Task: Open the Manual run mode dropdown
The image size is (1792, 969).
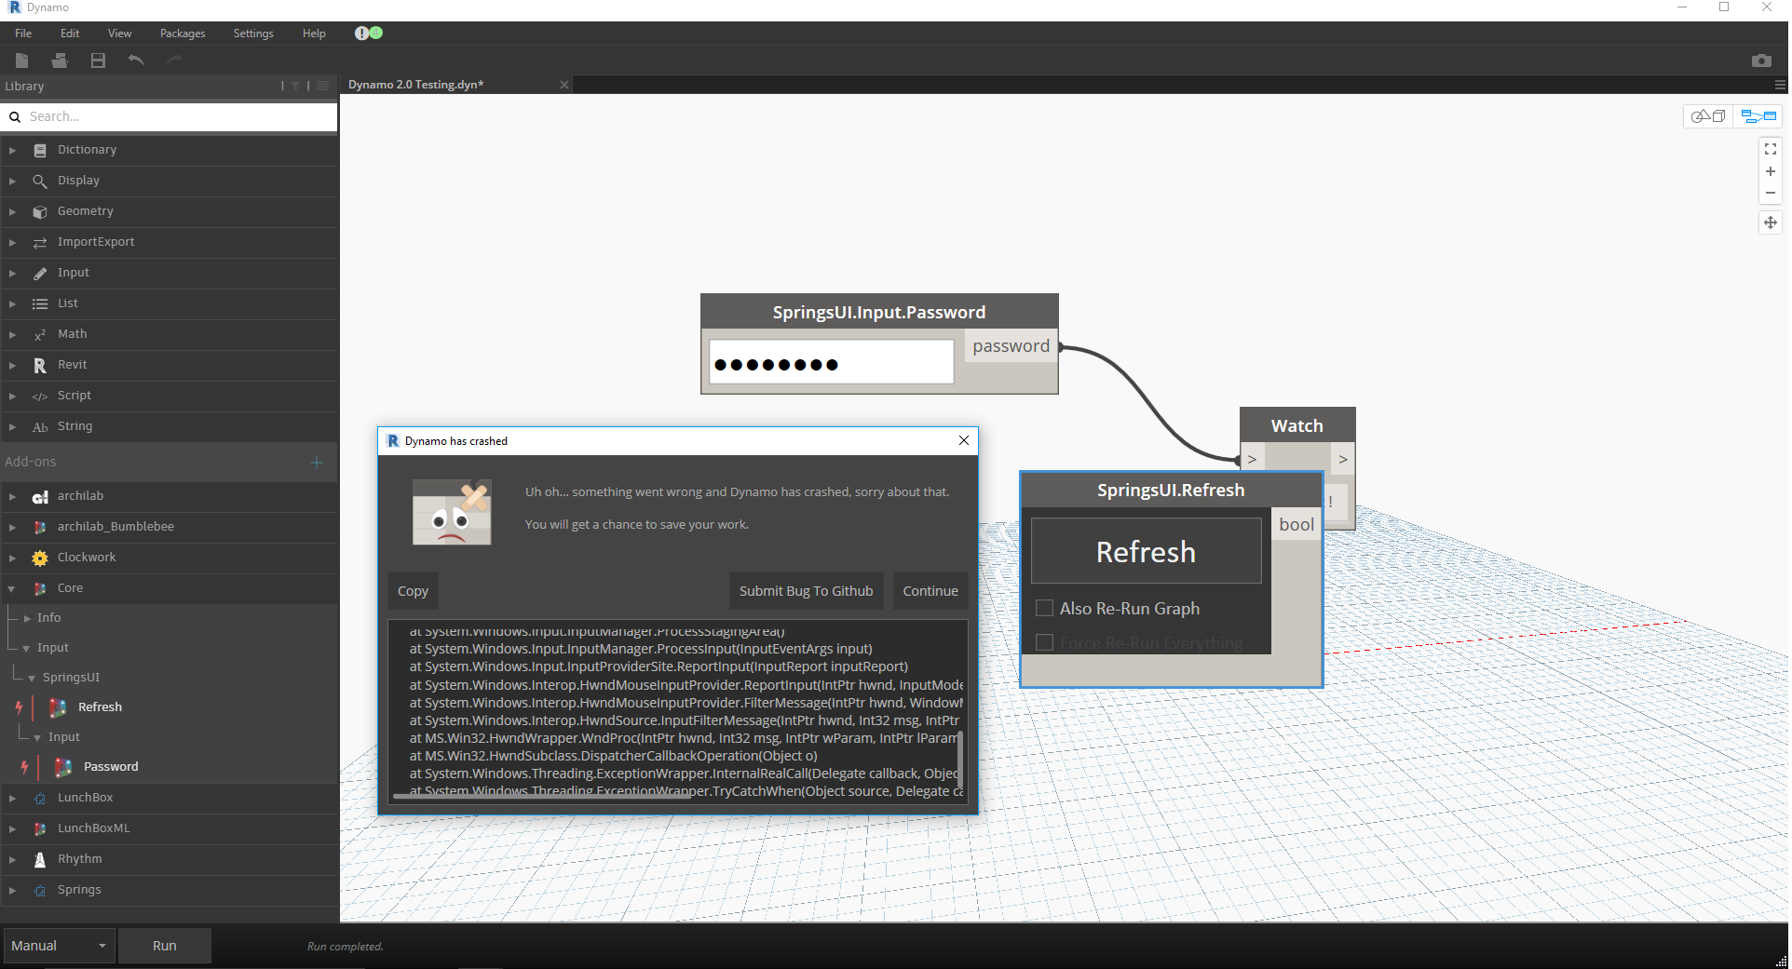Action: [x=59, y=945]
